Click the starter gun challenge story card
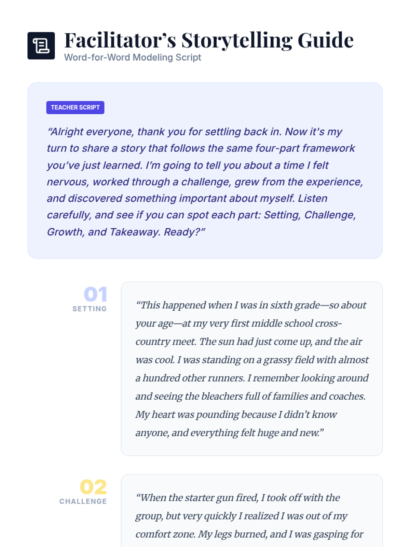The image size is (410, 547). (252, 511)
